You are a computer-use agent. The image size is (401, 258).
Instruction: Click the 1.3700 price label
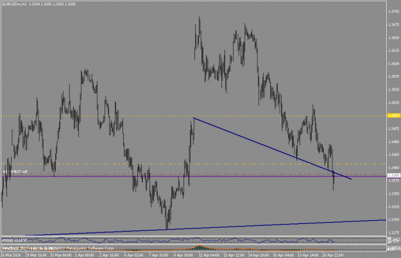(393, 12)
